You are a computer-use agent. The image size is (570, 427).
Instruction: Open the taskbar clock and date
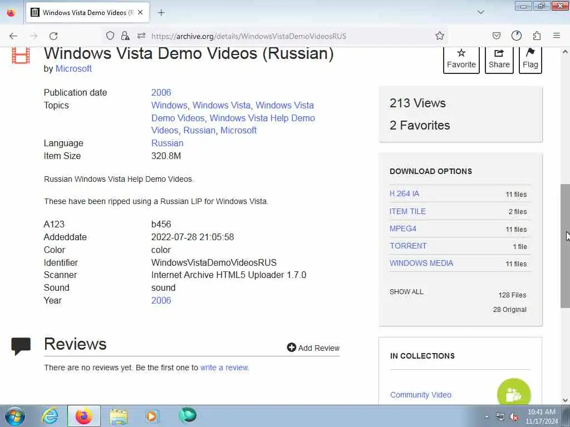542,416
